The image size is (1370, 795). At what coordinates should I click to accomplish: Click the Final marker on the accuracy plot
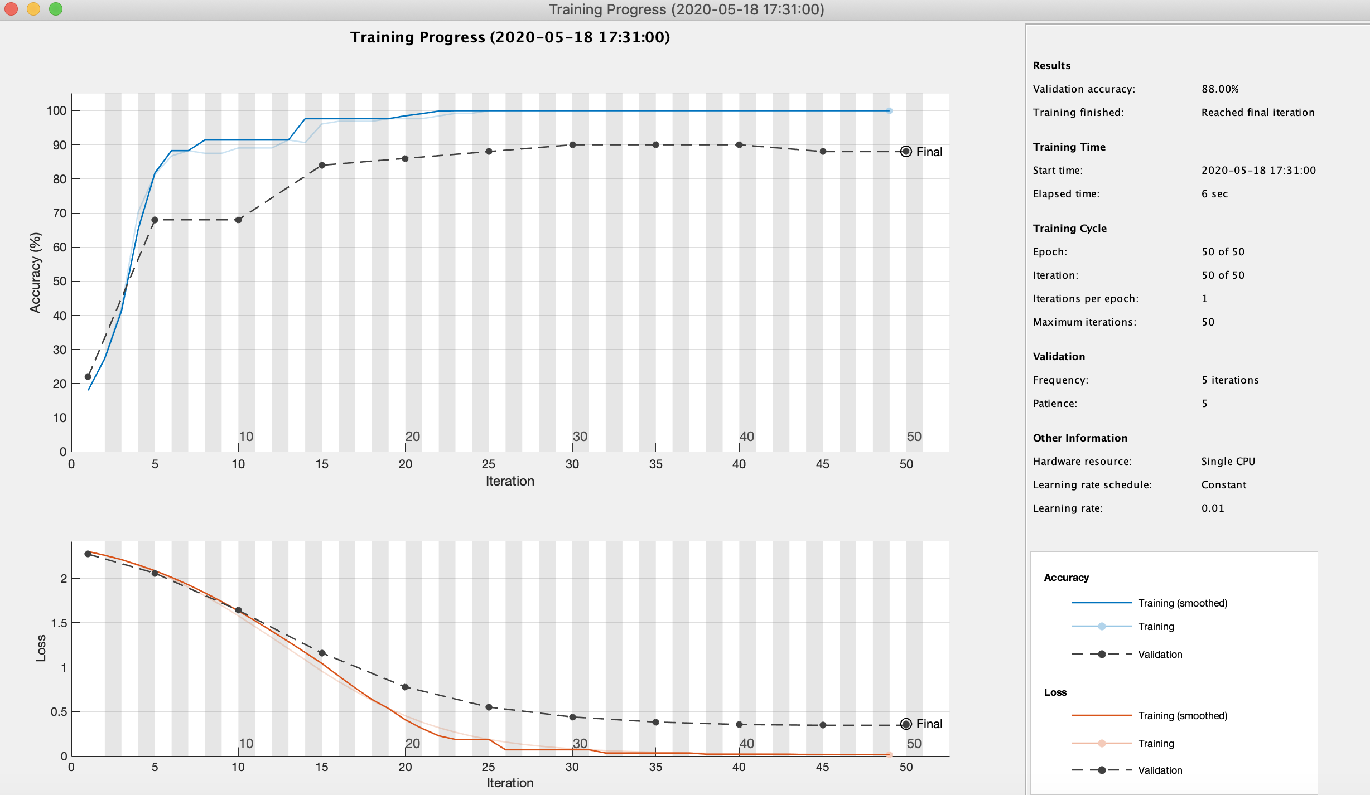point(905,151)
